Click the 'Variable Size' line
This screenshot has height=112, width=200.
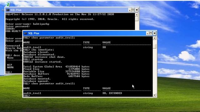tap(56, 71)
